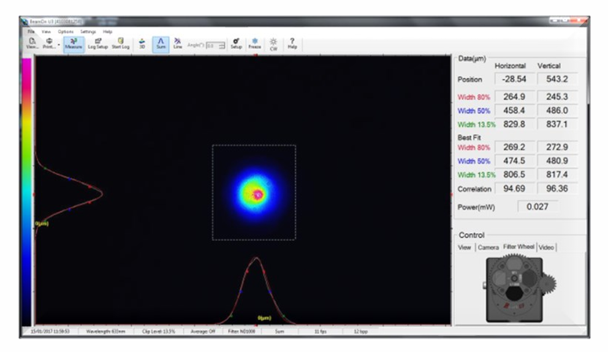This screenshot has height=352, width=608.
Task: Toggle the Measure tool
Action: point(74,44)
